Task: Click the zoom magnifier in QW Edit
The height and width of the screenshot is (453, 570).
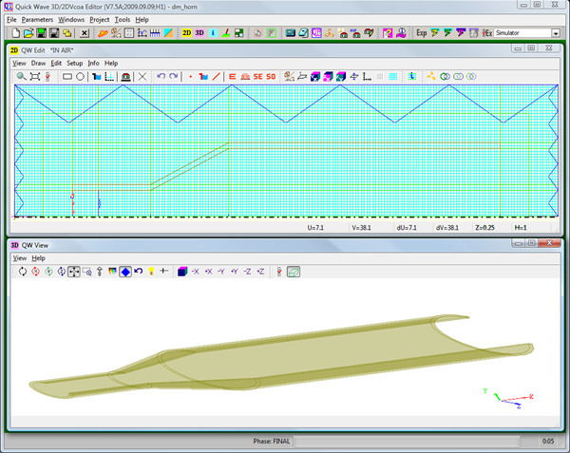Action: coord(20,76)
